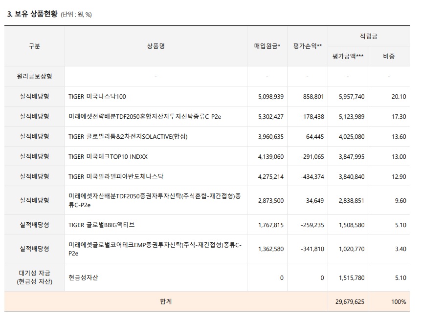Select the '평가금액***' column header
This screenshot has width=422, height=318.
348,56
